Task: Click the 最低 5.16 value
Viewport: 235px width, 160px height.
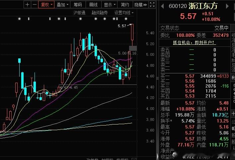Action: click(x=224, y=127)
